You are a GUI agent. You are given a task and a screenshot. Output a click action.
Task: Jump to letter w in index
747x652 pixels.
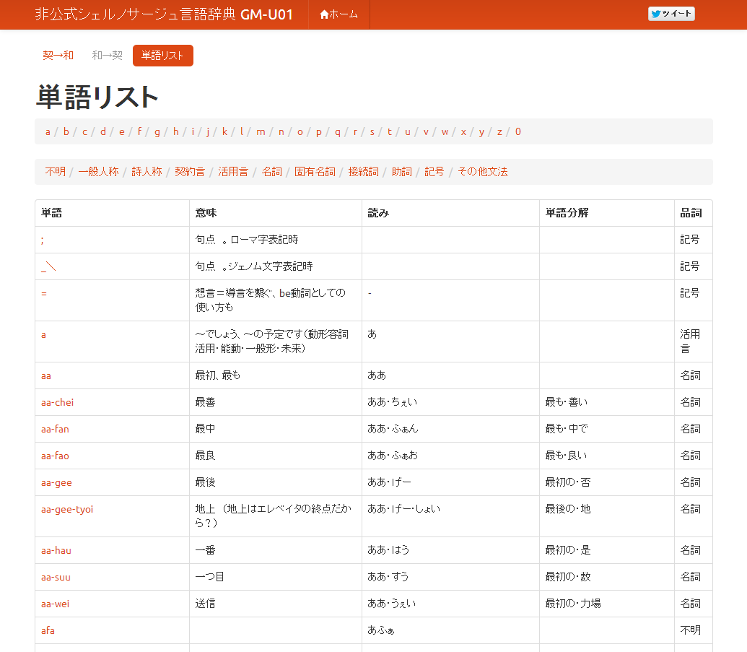445,132
